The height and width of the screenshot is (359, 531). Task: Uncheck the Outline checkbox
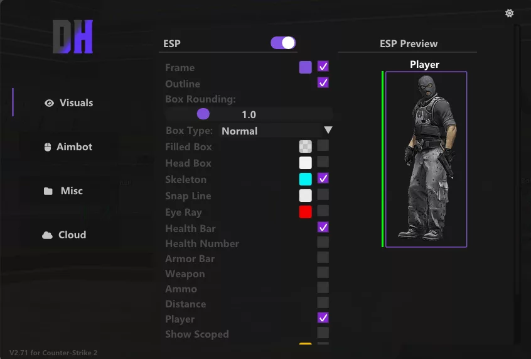323,82
